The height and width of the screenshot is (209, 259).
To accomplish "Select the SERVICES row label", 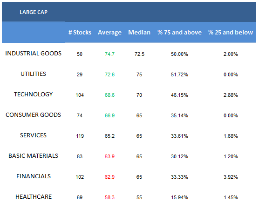I will pyautogui.click(x=33, y=135).
